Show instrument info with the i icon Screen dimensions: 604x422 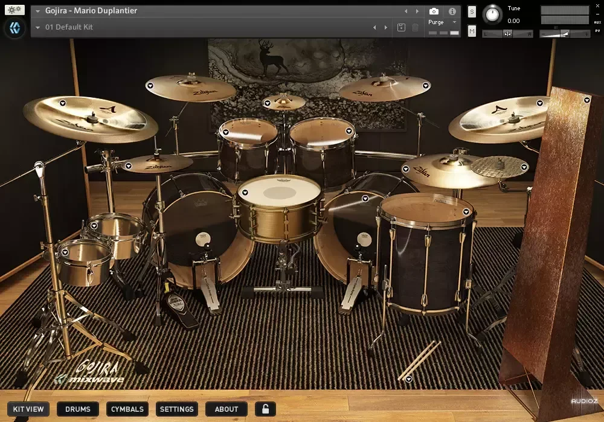452,11
